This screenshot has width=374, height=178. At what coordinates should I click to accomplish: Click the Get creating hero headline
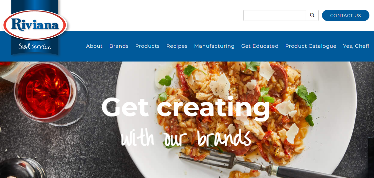pyautogui.click(x=186, y=107)
